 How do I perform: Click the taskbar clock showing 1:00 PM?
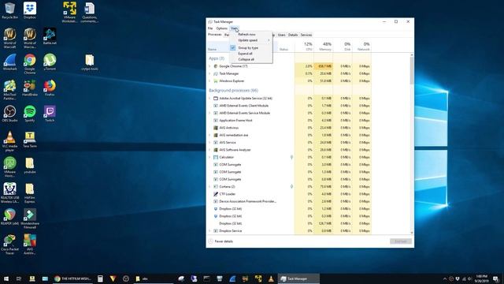point(482,278)
